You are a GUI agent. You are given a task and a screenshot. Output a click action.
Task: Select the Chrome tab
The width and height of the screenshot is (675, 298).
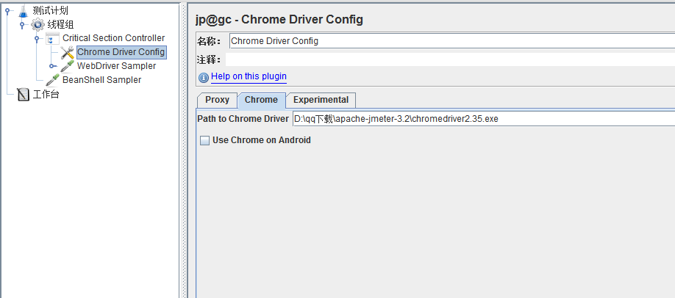(x=261, y=100)
